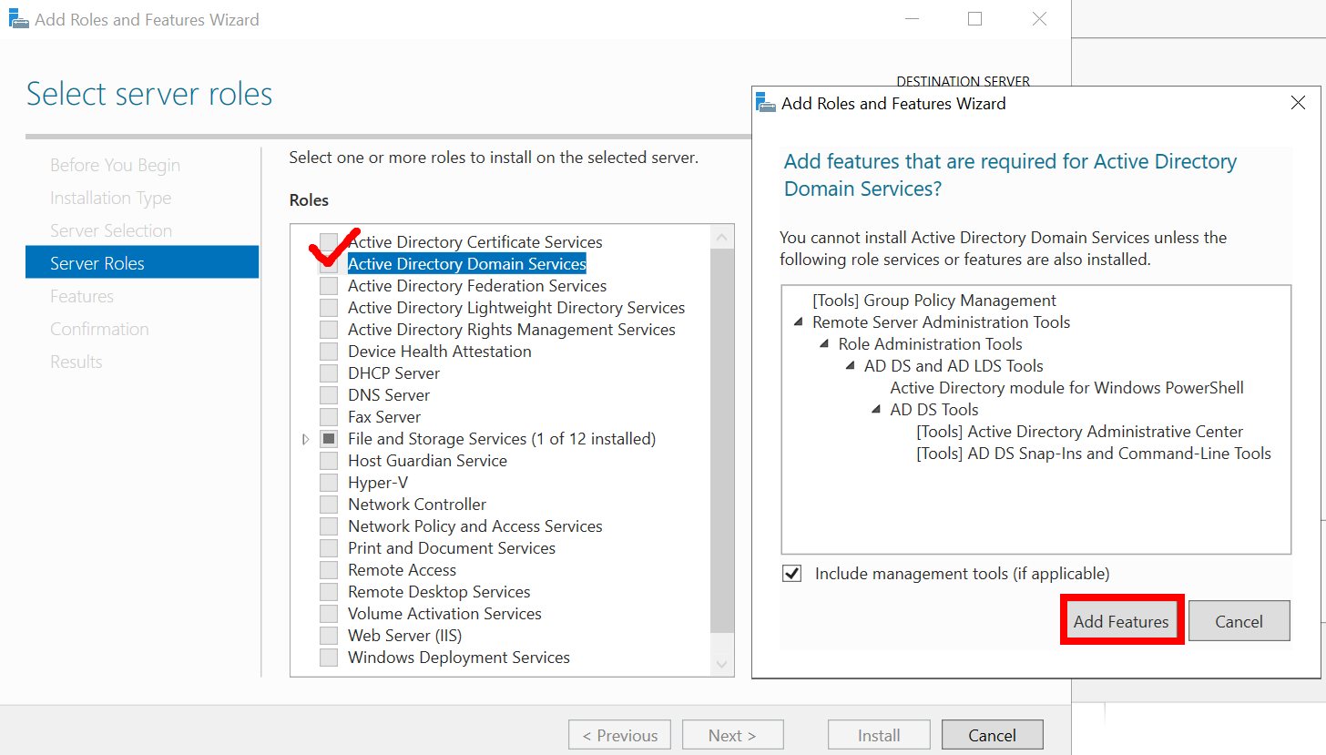Viewport: 1326px width, 755px height.
Task: Cancel the main wizard at the bottom
Action: click(x=992, y=735)
